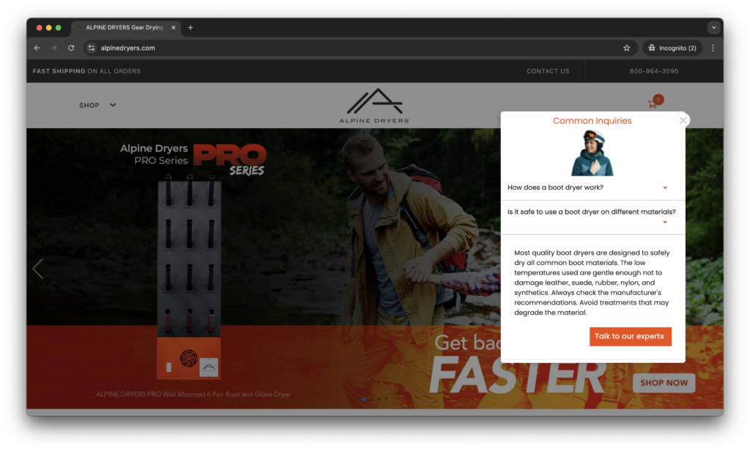This screenshot has height=451, width=750.
Task: Expand "How does a boot dryer work?"
Action: pos(588,187)
